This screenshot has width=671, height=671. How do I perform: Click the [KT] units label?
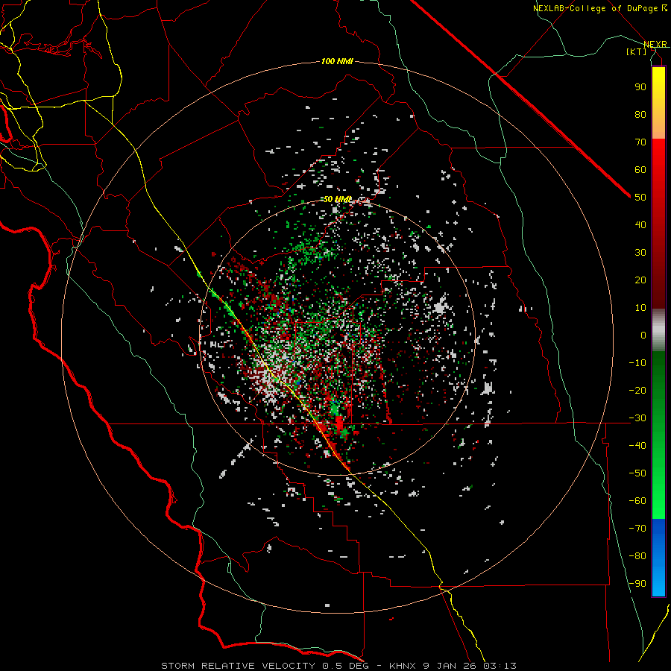point(637,51)
